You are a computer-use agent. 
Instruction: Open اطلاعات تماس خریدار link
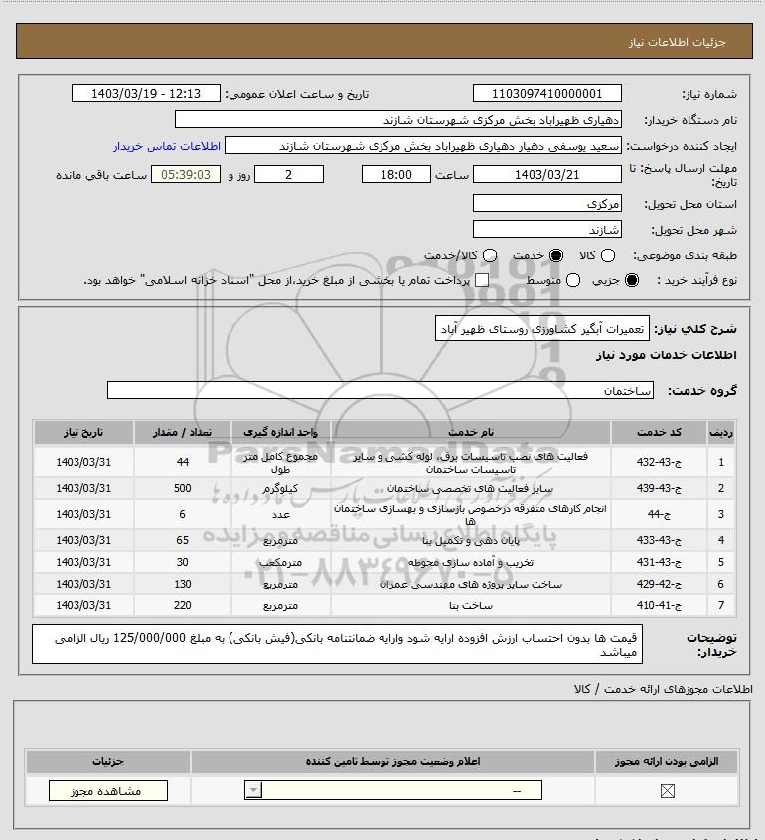coord(167,146)
